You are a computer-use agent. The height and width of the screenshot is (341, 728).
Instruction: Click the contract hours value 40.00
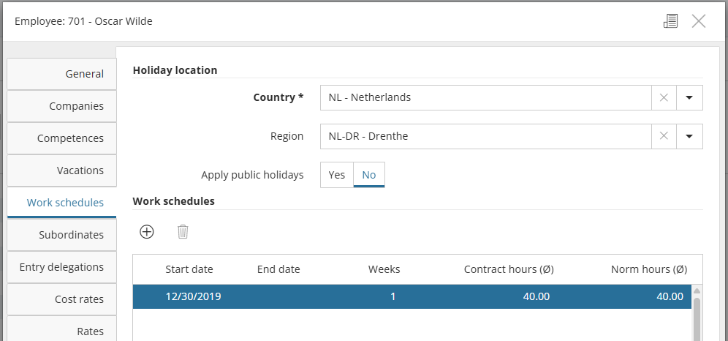click(x=536, y=296)
